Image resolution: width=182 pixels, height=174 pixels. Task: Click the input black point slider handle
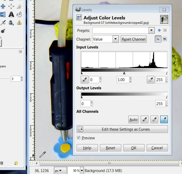[82, 73]
